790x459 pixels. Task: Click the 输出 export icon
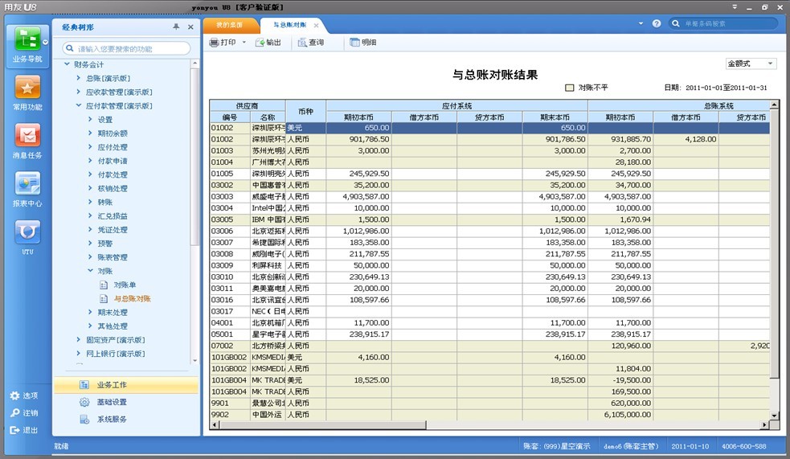click(260, 43)
